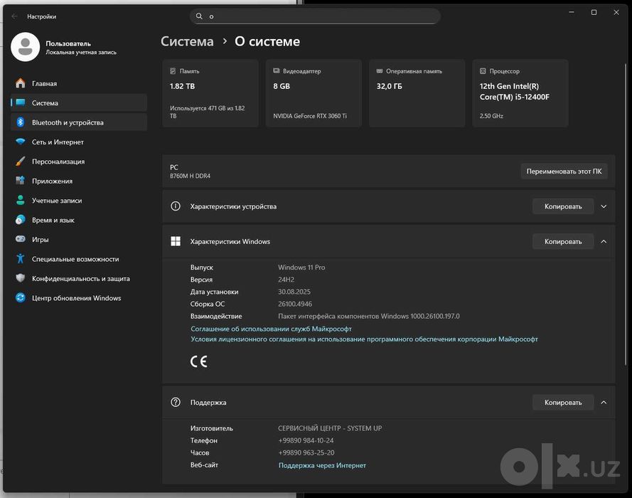Screen dimensions: 632x498
Task: Click the Процессор i5-12400F card
Action: 520,93
